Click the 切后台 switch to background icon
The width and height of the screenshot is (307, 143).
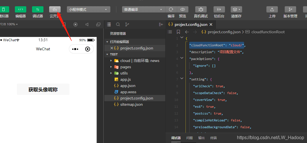219,9
